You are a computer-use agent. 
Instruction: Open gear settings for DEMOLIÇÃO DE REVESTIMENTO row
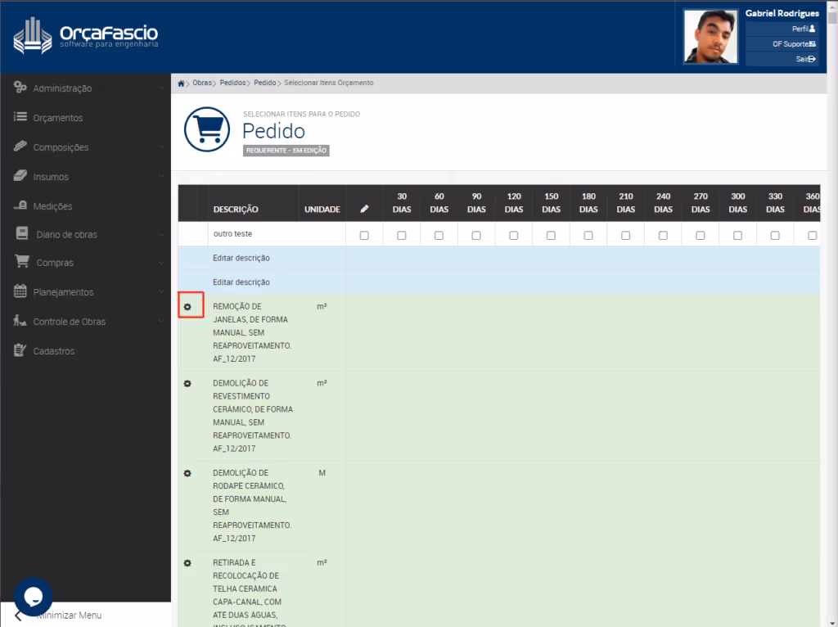[187, 384]
